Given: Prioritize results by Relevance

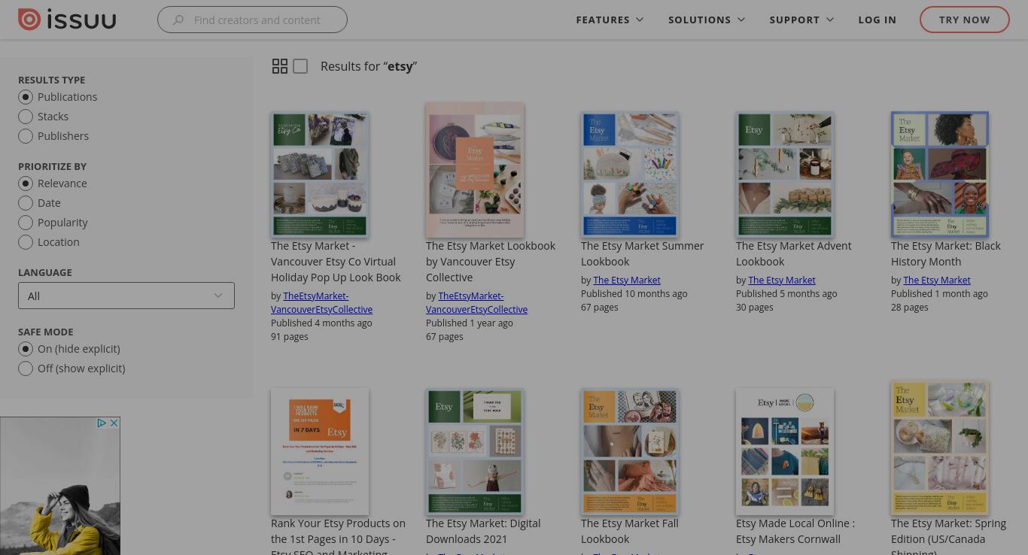Looking at the screenshot, I should click(x=26, y=183).
